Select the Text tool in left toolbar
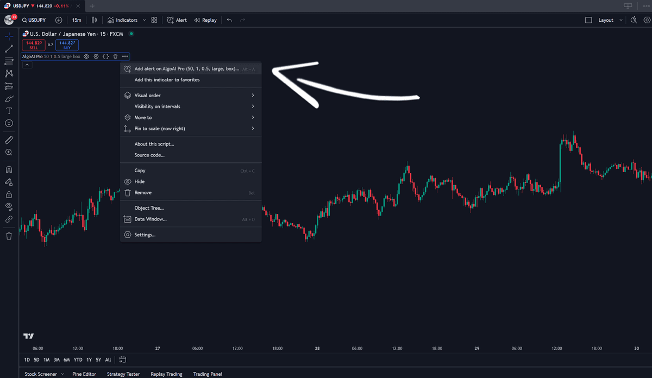Viewport: 652px width, 378px height. (9, 111)
